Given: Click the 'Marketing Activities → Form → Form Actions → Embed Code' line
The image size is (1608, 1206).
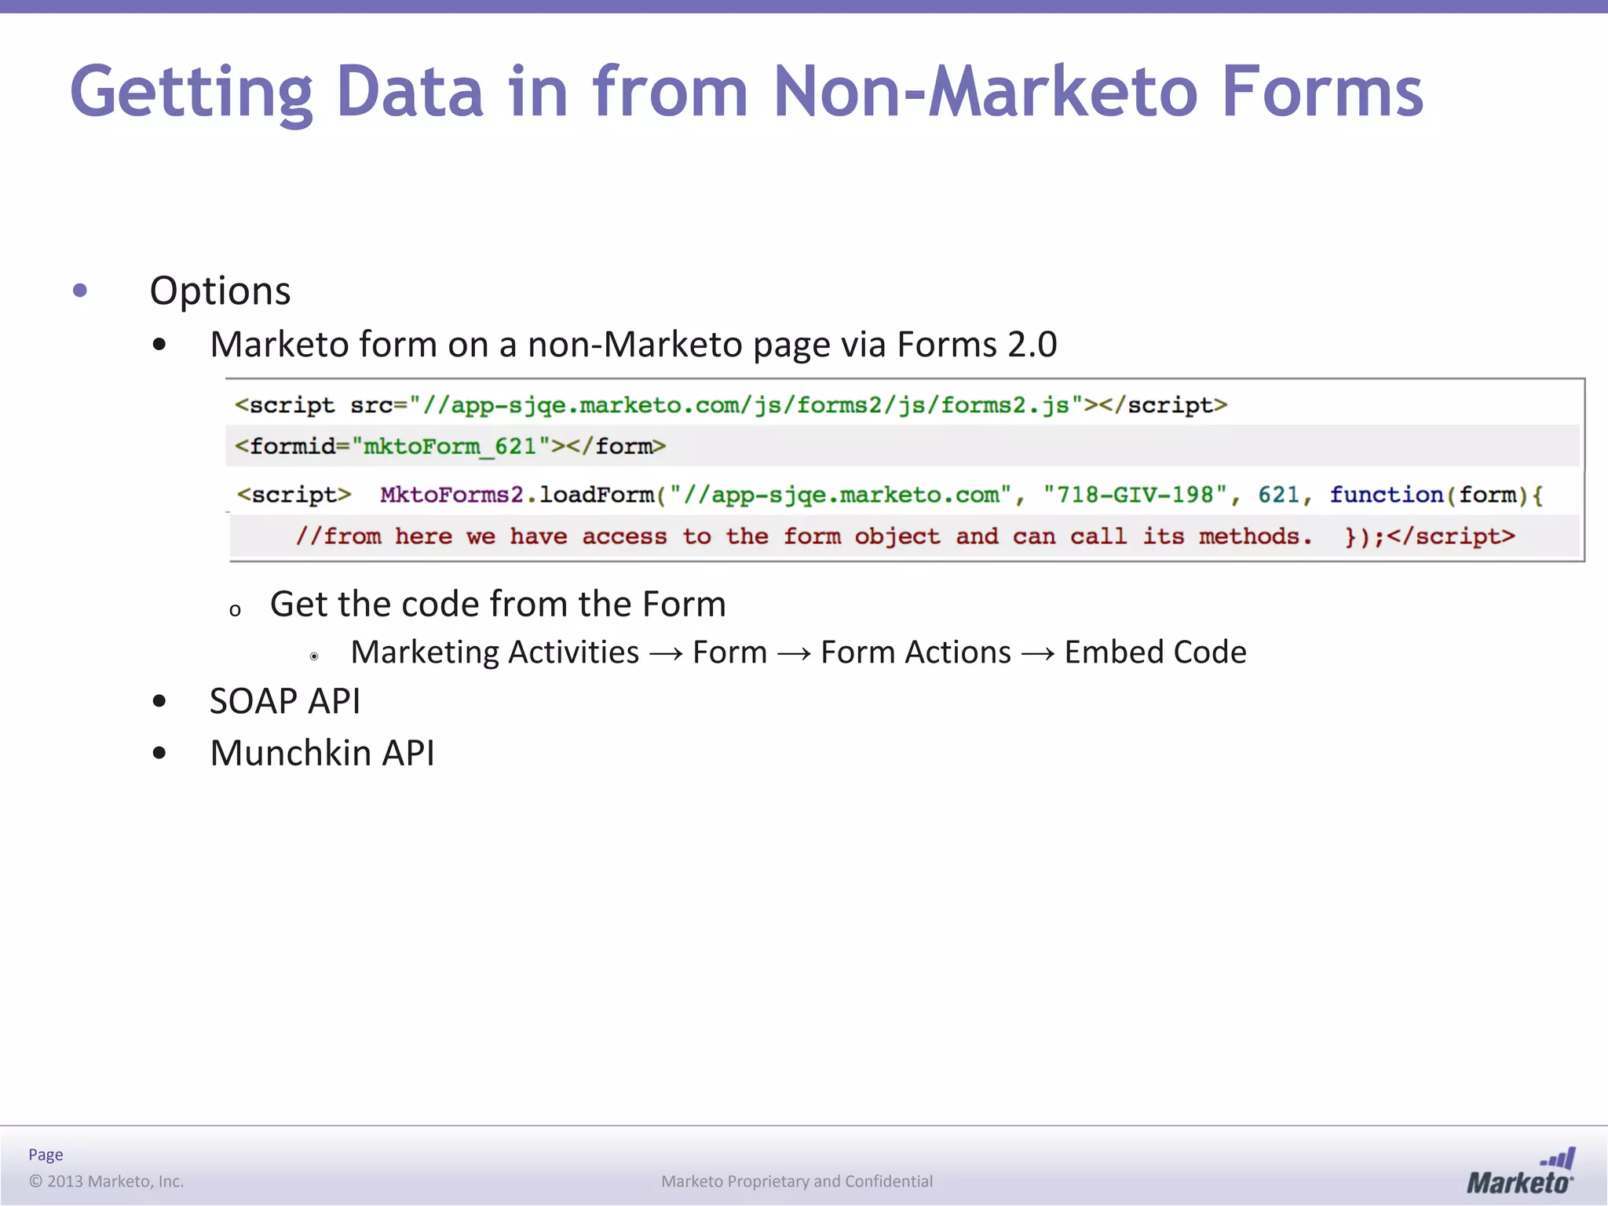Looking at the screenshot, I should click(799, 652).
